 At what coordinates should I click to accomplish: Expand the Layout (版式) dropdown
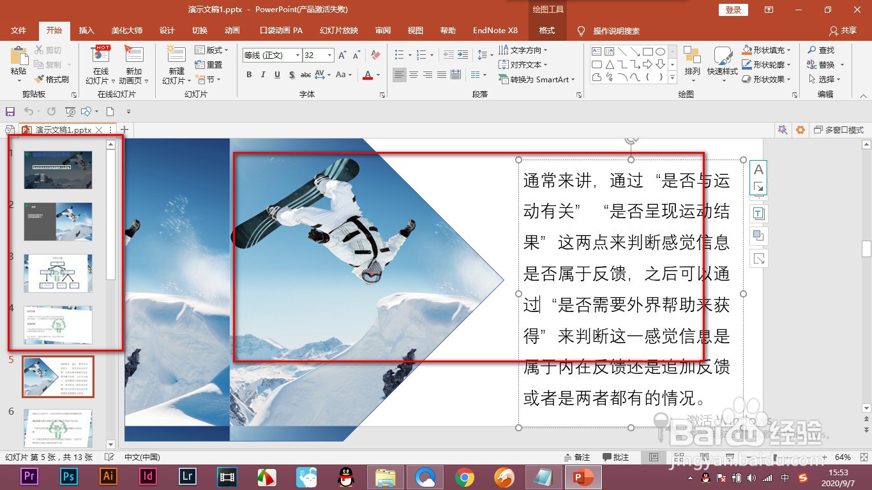click(211, 50)
